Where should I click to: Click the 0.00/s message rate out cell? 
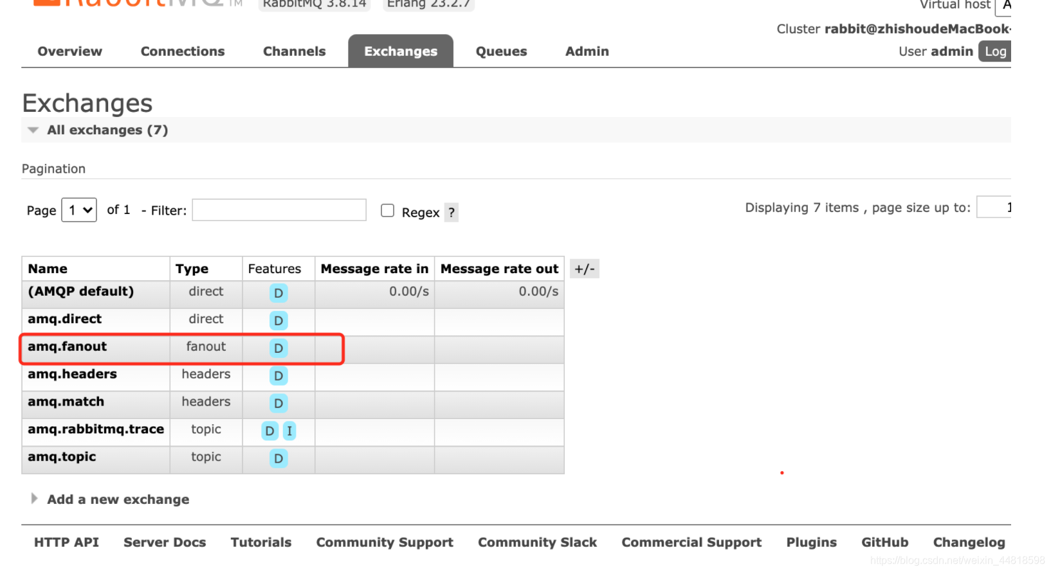click(x=538, y=291)
